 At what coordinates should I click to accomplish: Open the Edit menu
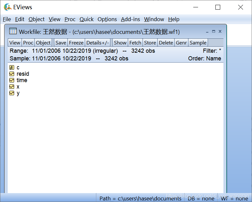coord(20,19)
